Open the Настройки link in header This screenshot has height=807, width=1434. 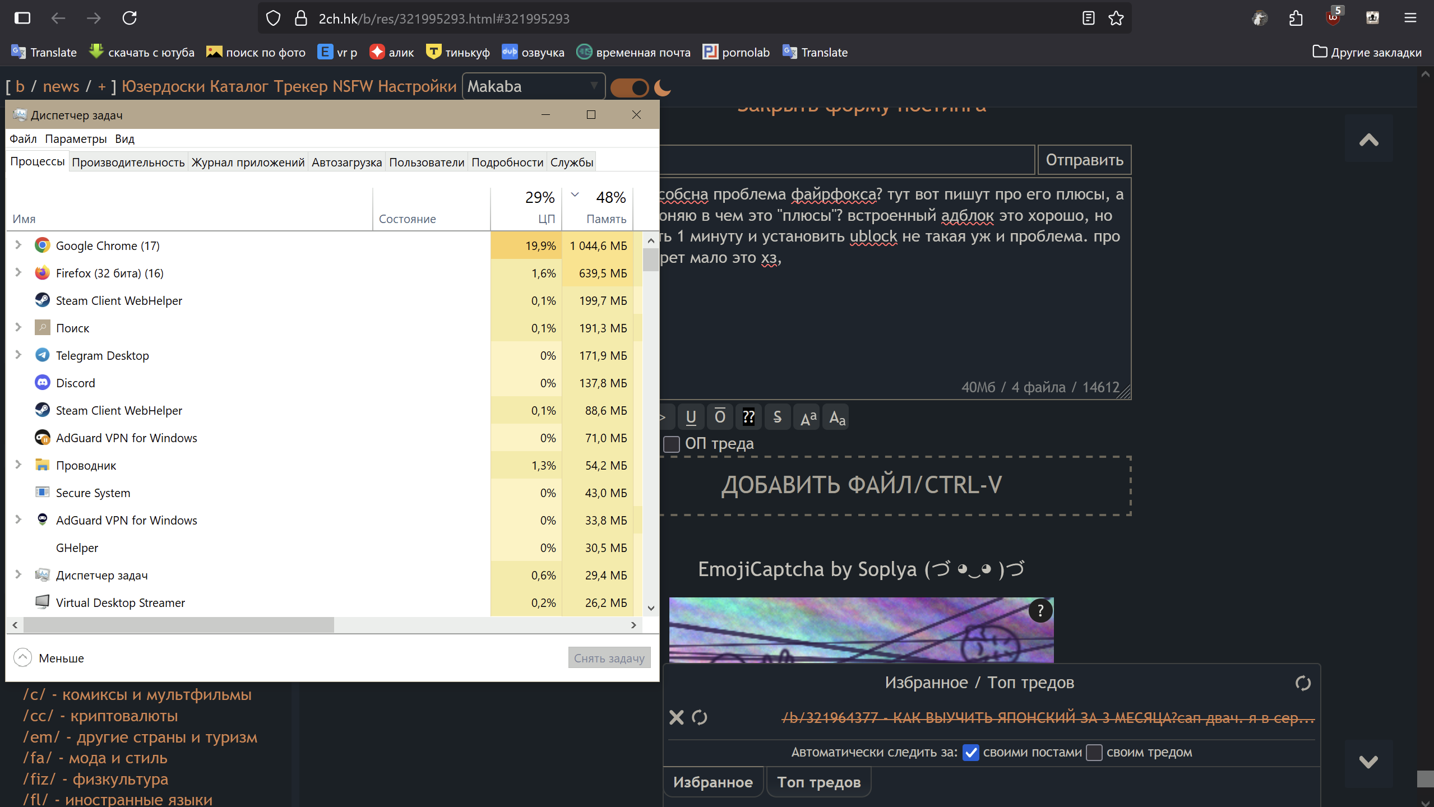click(417, 86)
